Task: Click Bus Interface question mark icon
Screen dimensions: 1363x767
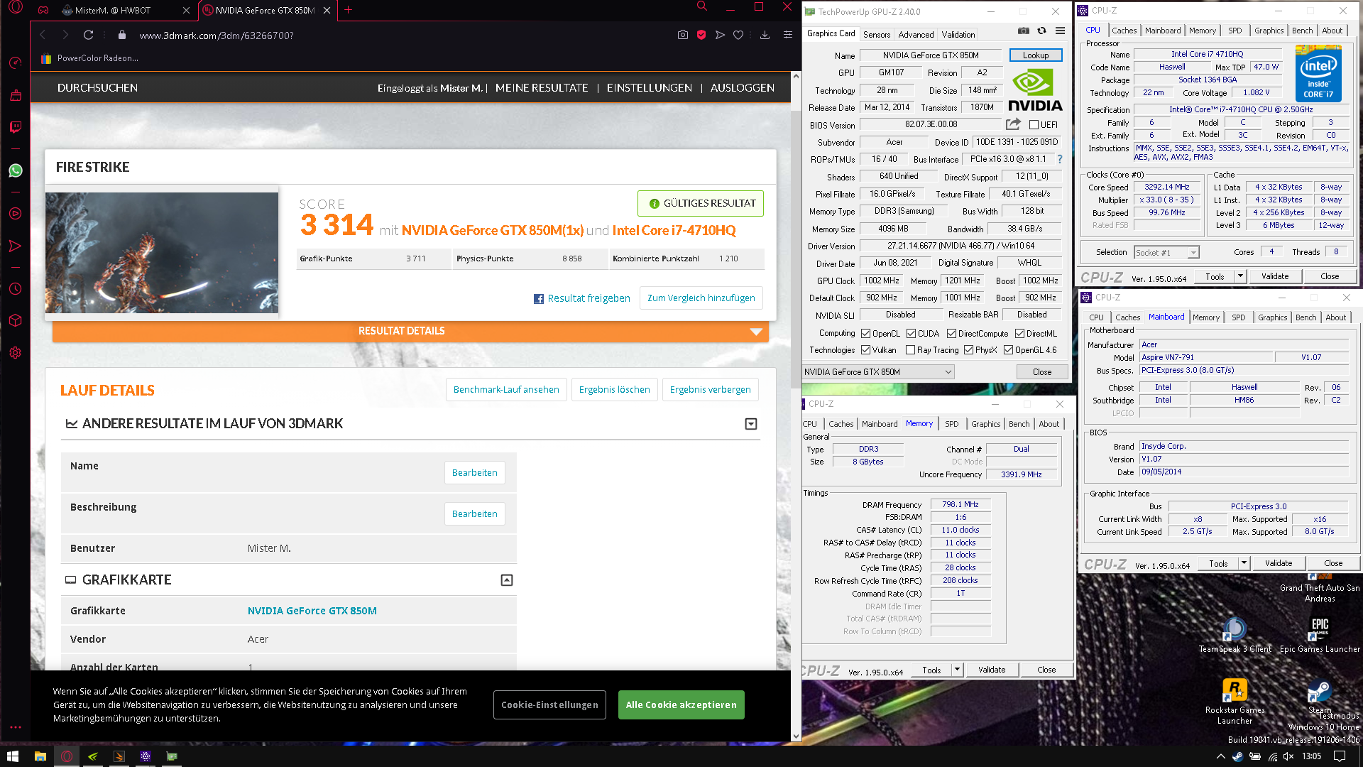Action: (1060, 159)
